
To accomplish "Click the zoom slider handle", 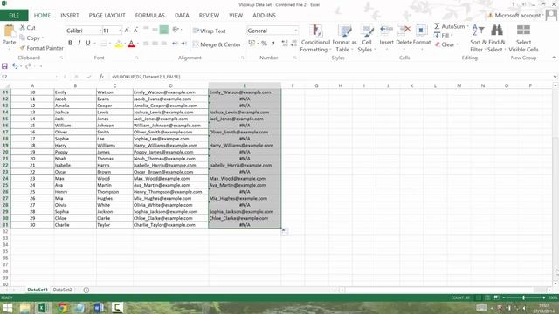I will 523,297.
